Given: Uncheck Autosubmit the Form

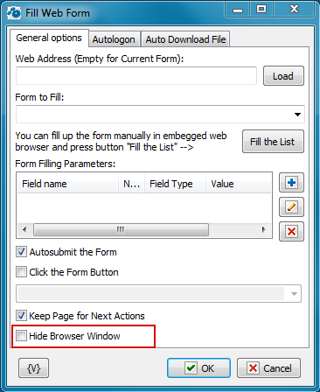Looking at the screenshot, I should click(x=21, y=252).
